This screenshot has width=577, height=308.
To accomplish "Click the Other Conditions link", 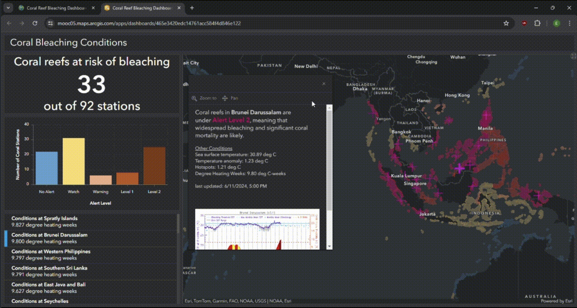I will pyautogui.click(x=214, y=148).
